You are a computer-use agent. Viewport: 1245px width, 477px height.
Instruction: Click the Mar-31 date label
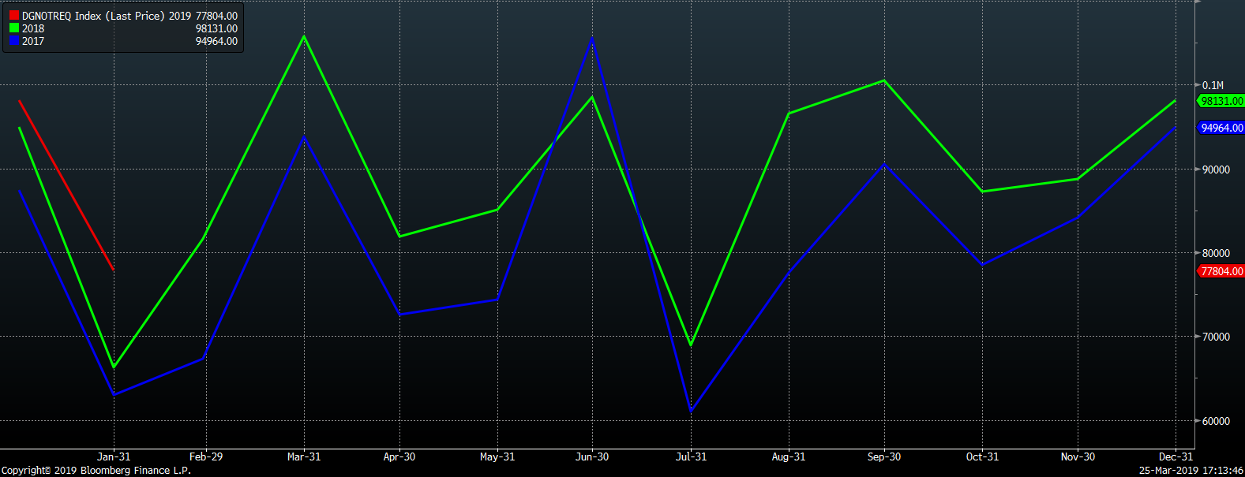click(x=304, y=457)
